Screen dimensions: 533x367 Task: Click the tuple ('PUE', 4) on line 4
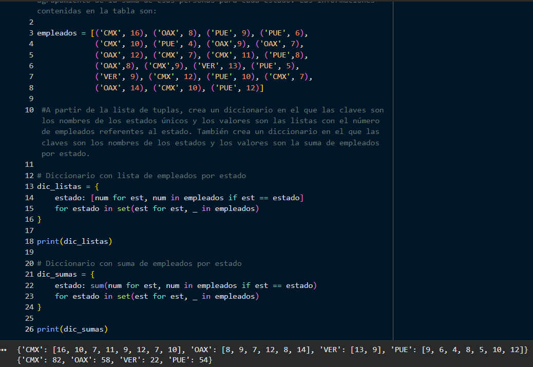pos(176,44)
